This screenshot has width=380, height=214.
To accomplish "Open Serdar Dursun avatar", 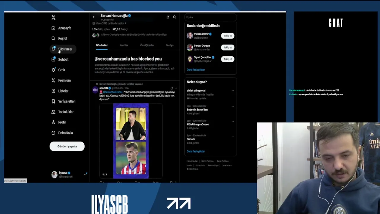I will [x=190, y=47].
